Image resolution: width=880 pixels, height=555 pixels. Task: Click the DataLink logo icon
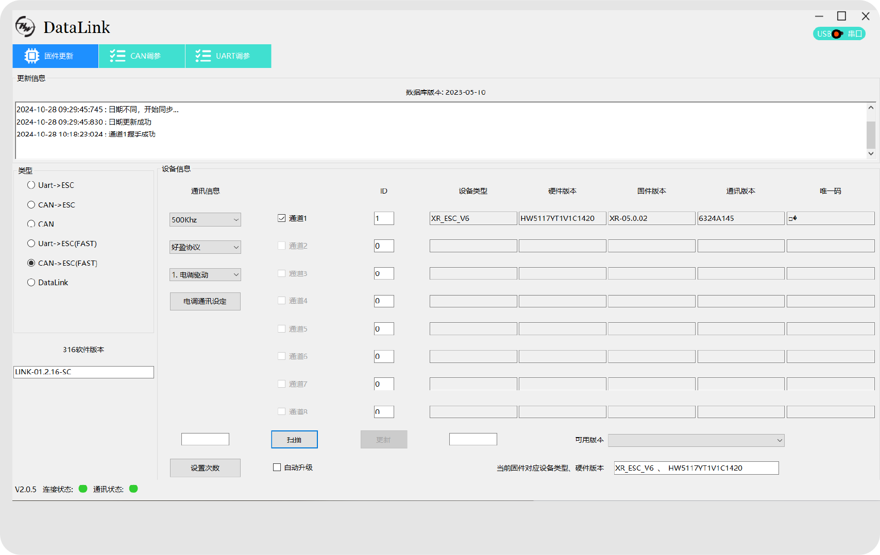(x=25, y=27)
